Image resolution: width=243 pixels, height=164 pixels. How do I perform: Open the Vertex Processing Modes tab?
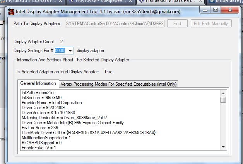tap(118, 84)
